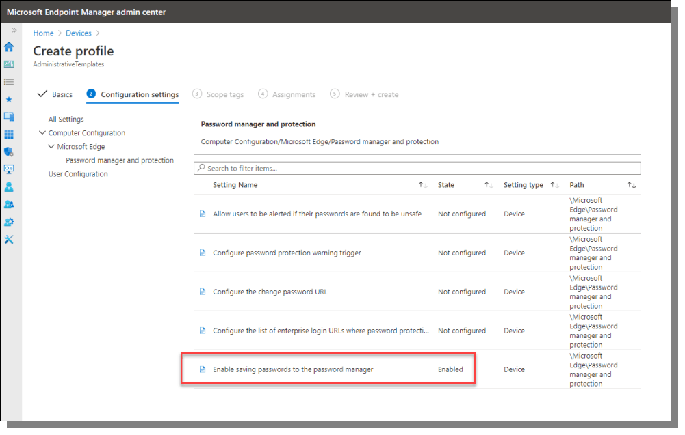Click document icon for 'Allow users to be alerted'
Image resolution: width=685 pixels, height=435 pixels.
203,214
